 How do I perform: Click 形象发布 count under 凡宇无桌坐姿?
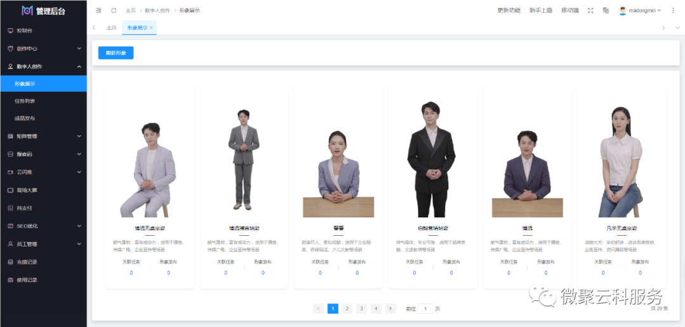click(640, 273)
